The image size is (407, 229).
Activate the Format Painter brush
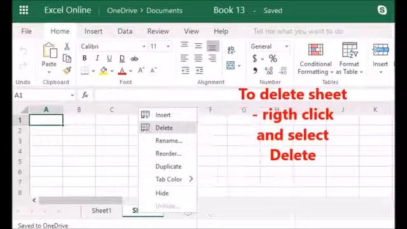pos(67,70)
